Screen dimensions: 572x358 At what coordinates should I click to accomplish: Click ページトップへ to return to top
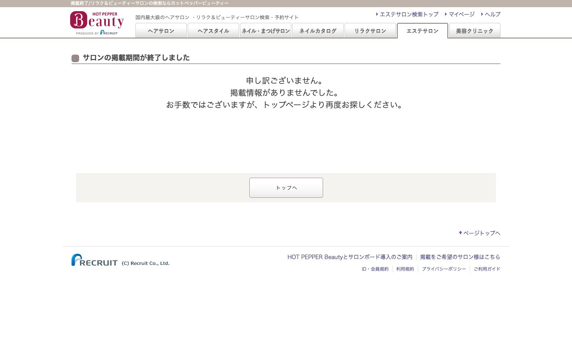click(x=481, y=233)
